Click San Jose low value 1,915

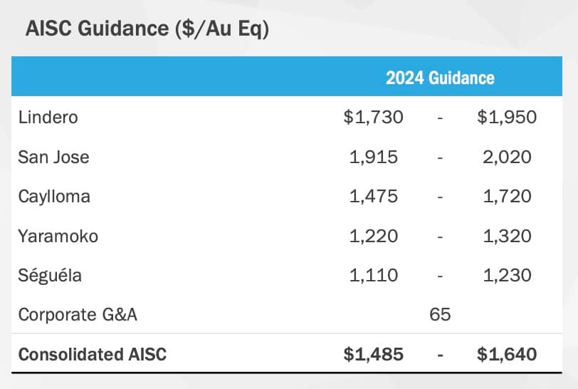(x=374, y=157)
